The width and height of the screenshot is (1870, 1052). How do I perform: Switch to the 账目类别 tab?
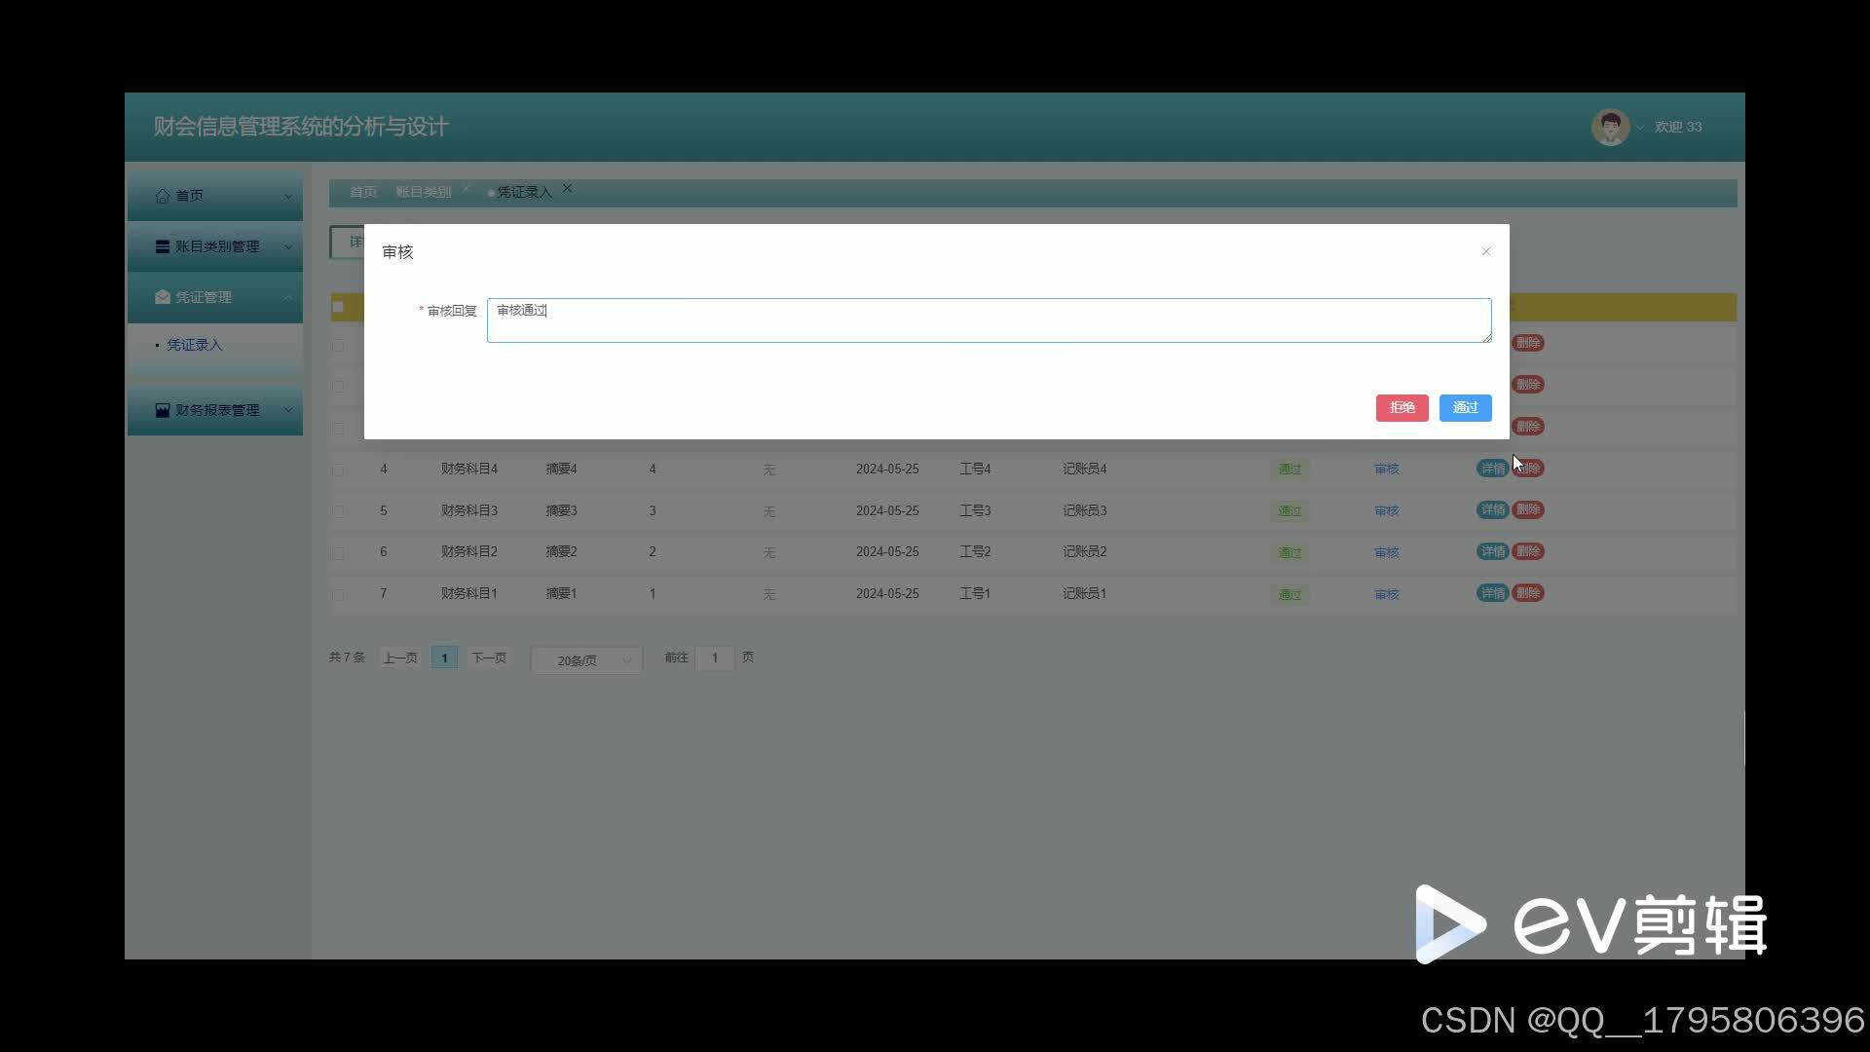pos(423,192)
